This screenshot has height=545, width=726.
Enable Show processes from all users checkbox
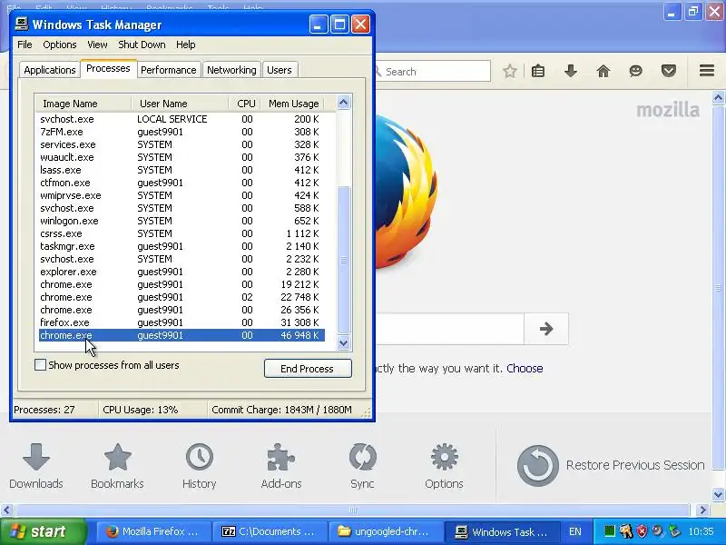[40, 365]
